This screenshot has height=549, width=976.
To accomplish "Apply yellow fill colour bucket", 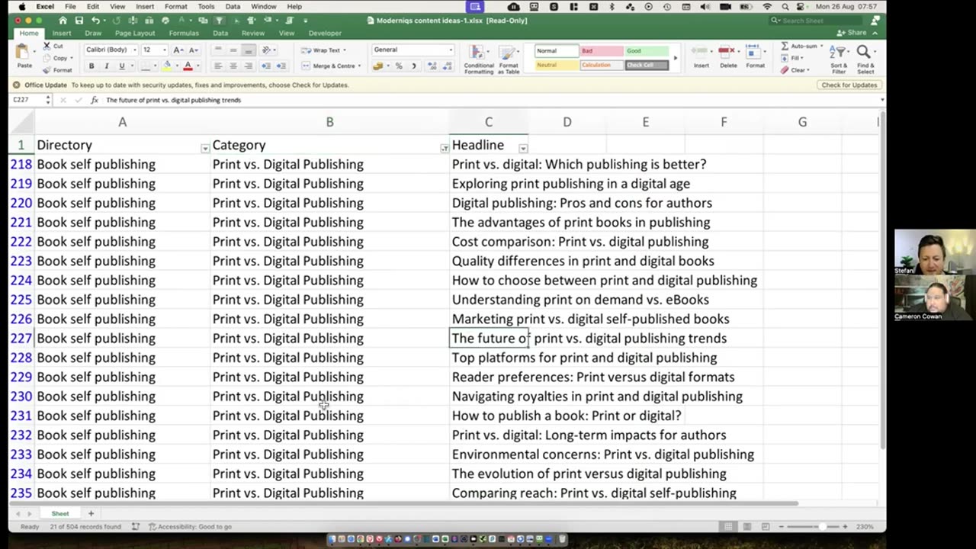I will [166, 66].
